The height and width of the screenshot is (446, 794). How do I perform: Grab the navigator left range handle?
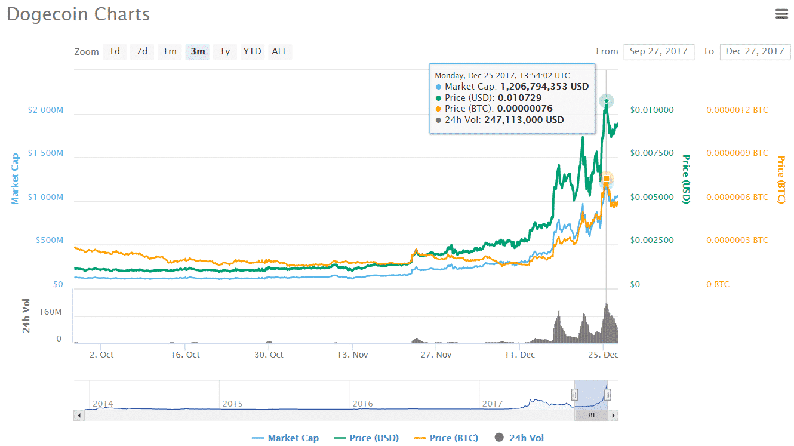click(x=574, y=394)
